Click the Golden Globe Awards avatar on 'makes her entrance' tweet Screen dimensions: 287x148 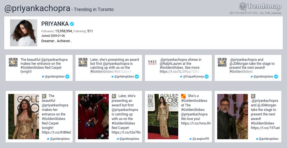(x=13, y=62)
